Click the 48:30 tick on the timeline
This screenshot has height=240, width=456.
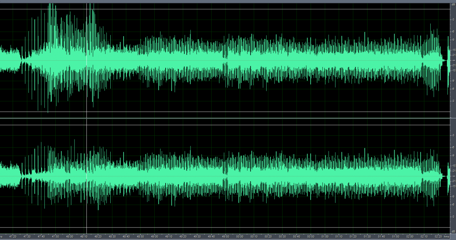[112, 236]
